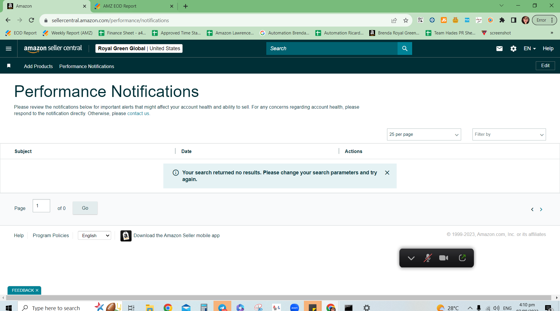Sort by the Date column header
560x311 pixels.
click(186, 151)
